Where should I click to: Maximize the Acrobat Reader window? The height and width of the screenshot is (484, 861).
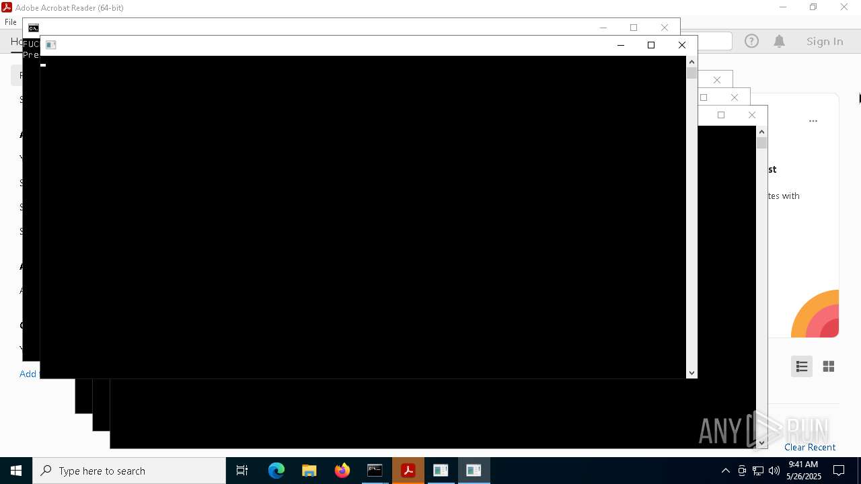pos(813,7)
